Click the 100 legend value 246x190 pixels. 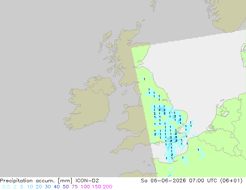[x=85, y=187]
